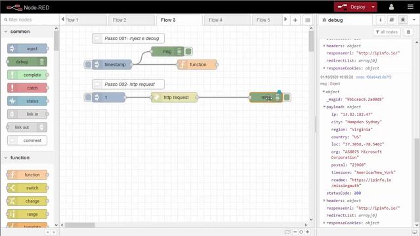This screenshot has width=420, height=236.
Task: Select the Flow 3 tab
Action: [179, 20]
